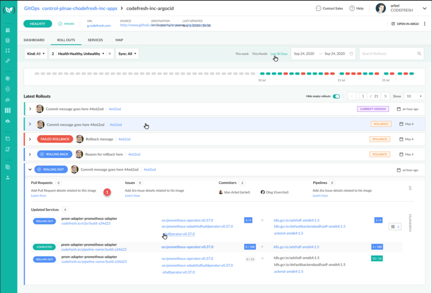The height and width of the screenshot is (293, 432).
Task: Click Idan Arbel committer avatar
Action: pyautogui.click(x=221, y=192)
